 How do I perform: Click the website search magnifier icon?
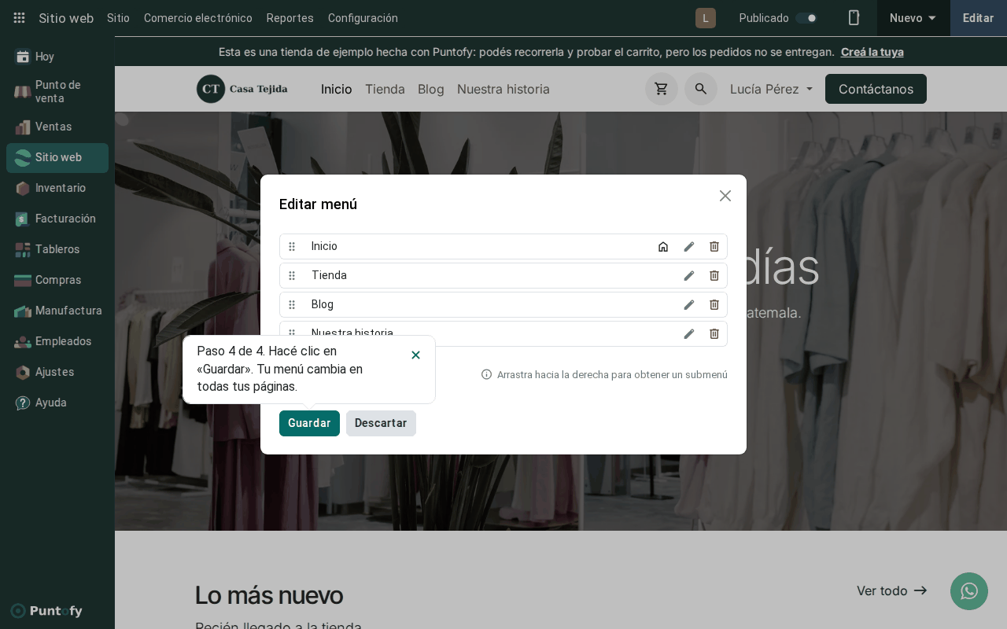[x=701, y=89]
